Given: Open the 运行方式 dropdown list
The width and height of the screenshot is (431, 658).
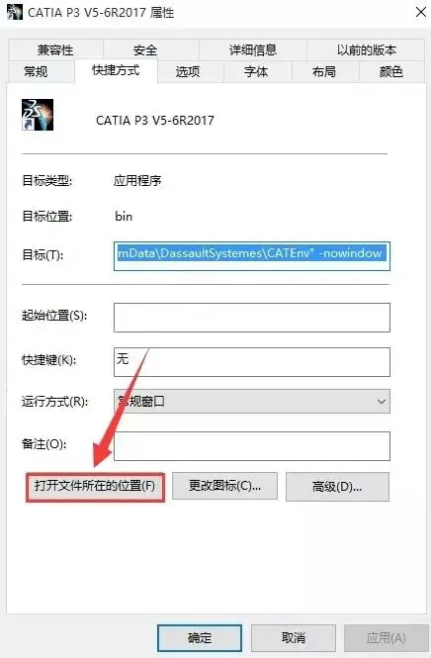Looking at the screenshot, I should tap(251, 401).
